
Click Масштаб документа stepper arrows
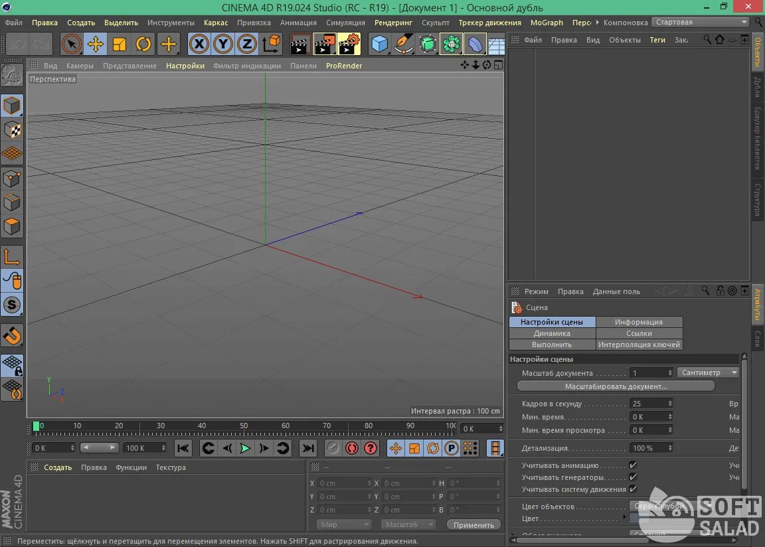pyautogui.click(x=670, y=373)
